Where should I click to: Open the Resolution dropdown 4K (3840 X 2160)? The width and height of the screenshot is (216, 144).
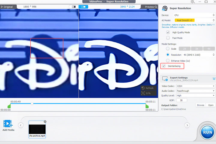point(199,55)
